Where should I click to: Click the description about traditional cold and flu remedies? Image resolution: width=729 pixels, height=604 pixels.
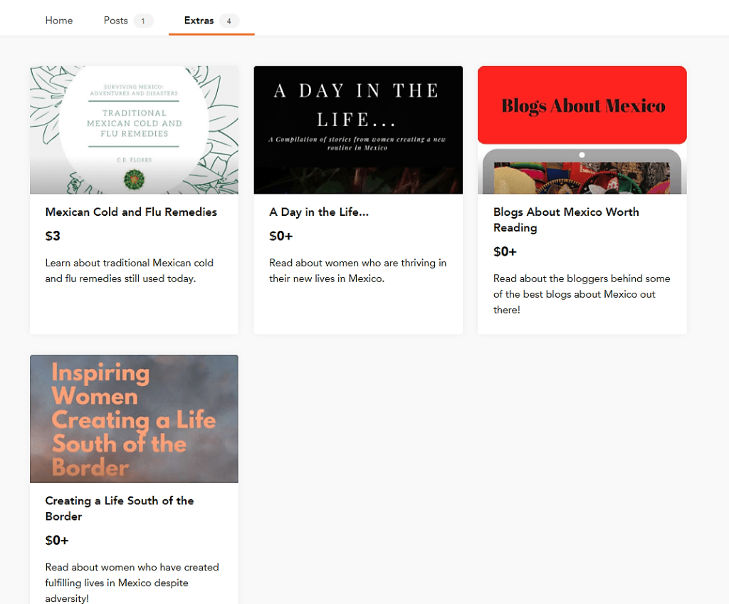[130, 271]
